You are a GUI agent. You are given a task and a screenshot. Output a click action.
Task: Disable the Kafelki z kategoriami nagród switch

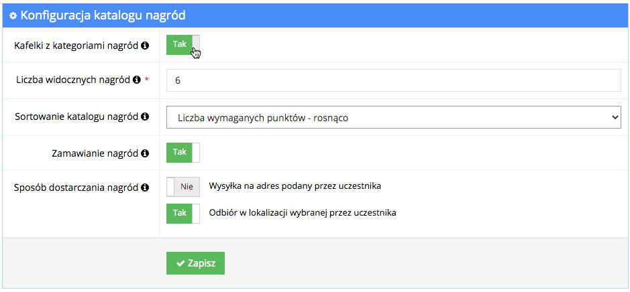click(x=182, y=44)
